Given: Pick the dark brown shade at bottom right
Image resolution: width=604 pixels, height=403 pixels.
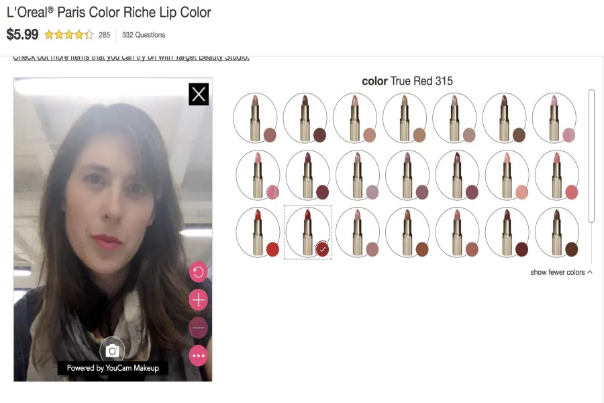Looking at the screenshot, I should [x=556, y=233].
